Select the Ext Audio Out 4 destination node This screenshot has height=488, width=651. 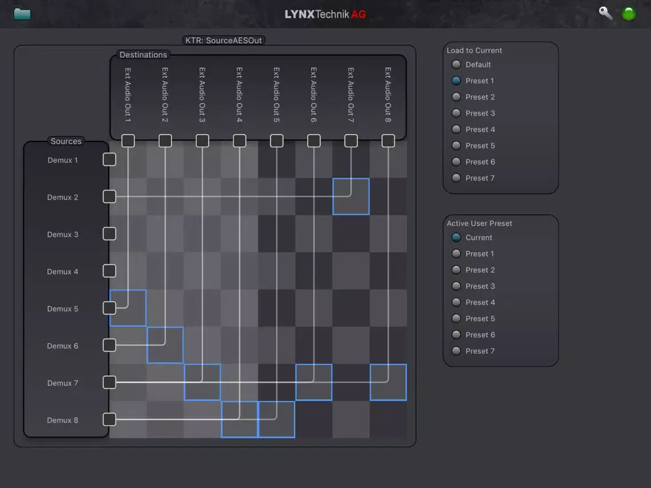[240, 141]
